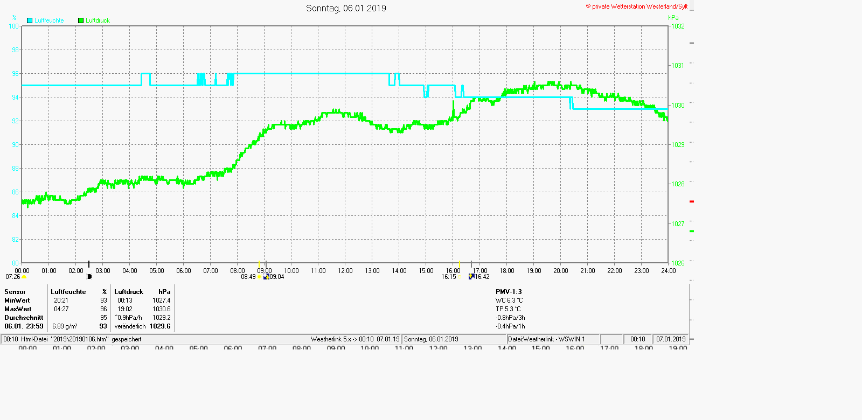
Task: Click the Weatherlink 5.x status entry
Action: [355, 339]
